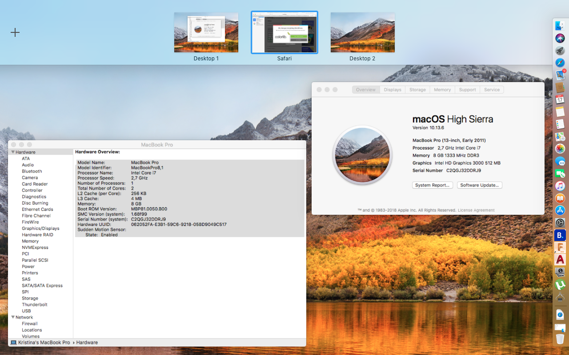Image resolution: width=569 pixels, height=355 pixels.
Task: Open Photos app in Dock
Action: click(560, 149)
